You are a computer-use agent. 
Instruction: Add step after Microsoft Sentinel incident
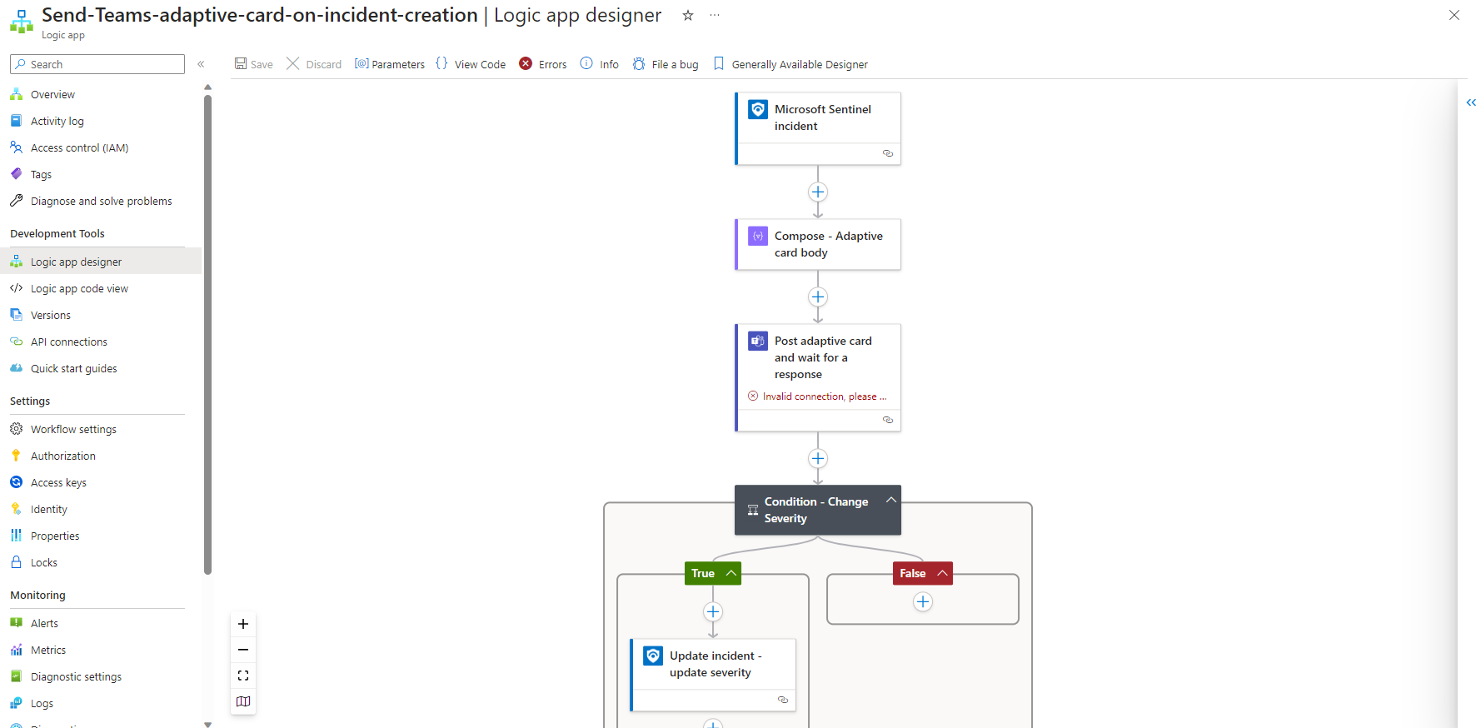tap(818, 192)
